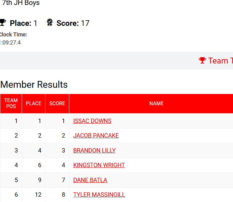Open Tyler Massingill's result link

pos(99,195)
